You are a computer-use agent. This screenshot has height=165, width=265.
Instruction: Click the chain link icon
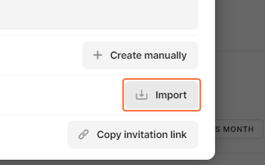83,135
